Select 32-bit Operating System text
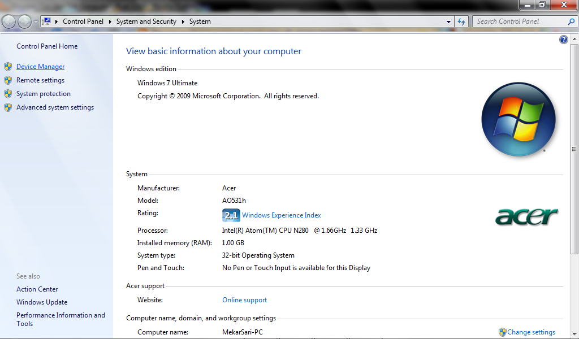This screenshot has height=339, width=579. (x=258, y=255)
